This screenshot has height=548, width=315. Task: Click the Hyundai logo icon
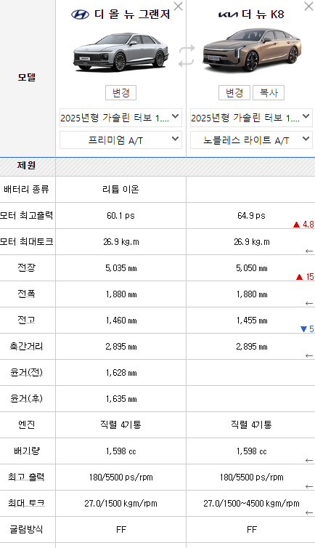coord(81,15)
